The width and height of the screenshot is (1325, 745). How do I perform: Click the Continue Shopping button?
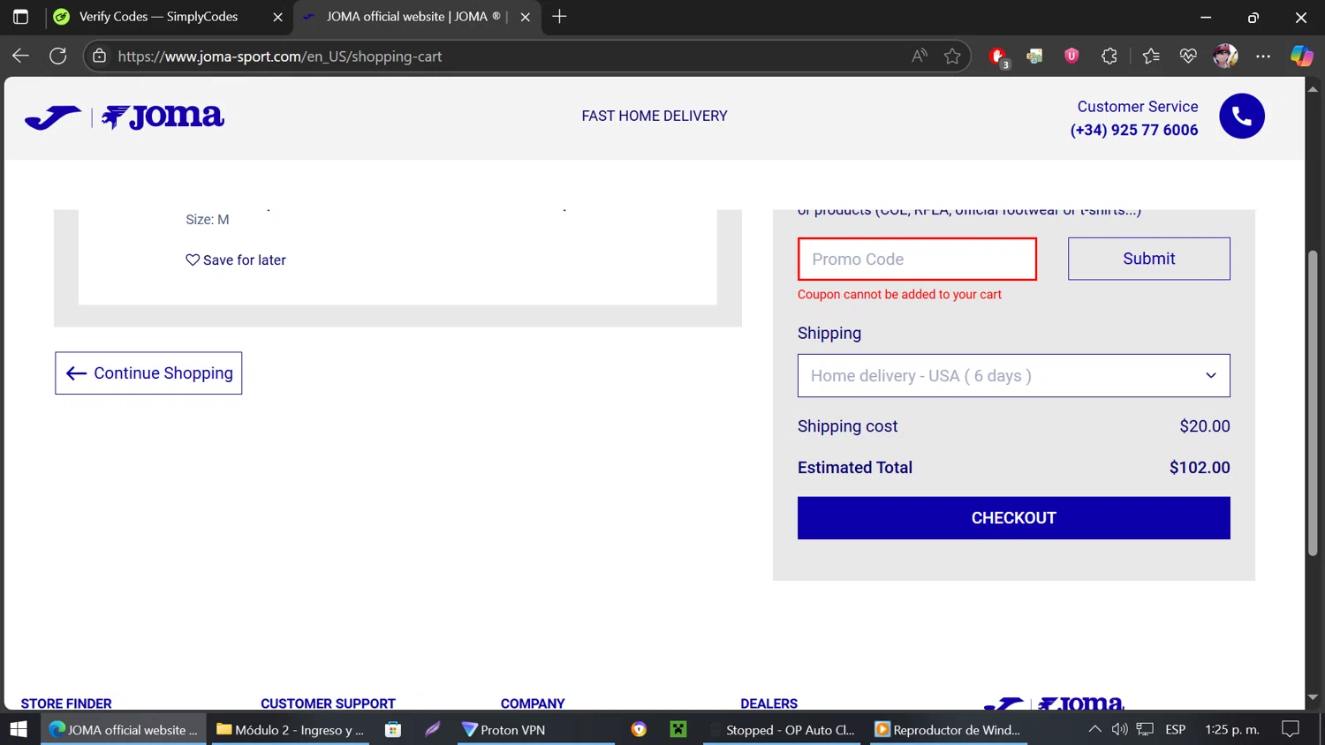click(x=148, y=373)
